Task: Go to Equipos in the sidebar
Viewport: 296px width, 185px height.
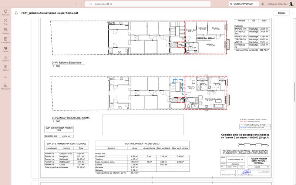Action: coord(5,31)
